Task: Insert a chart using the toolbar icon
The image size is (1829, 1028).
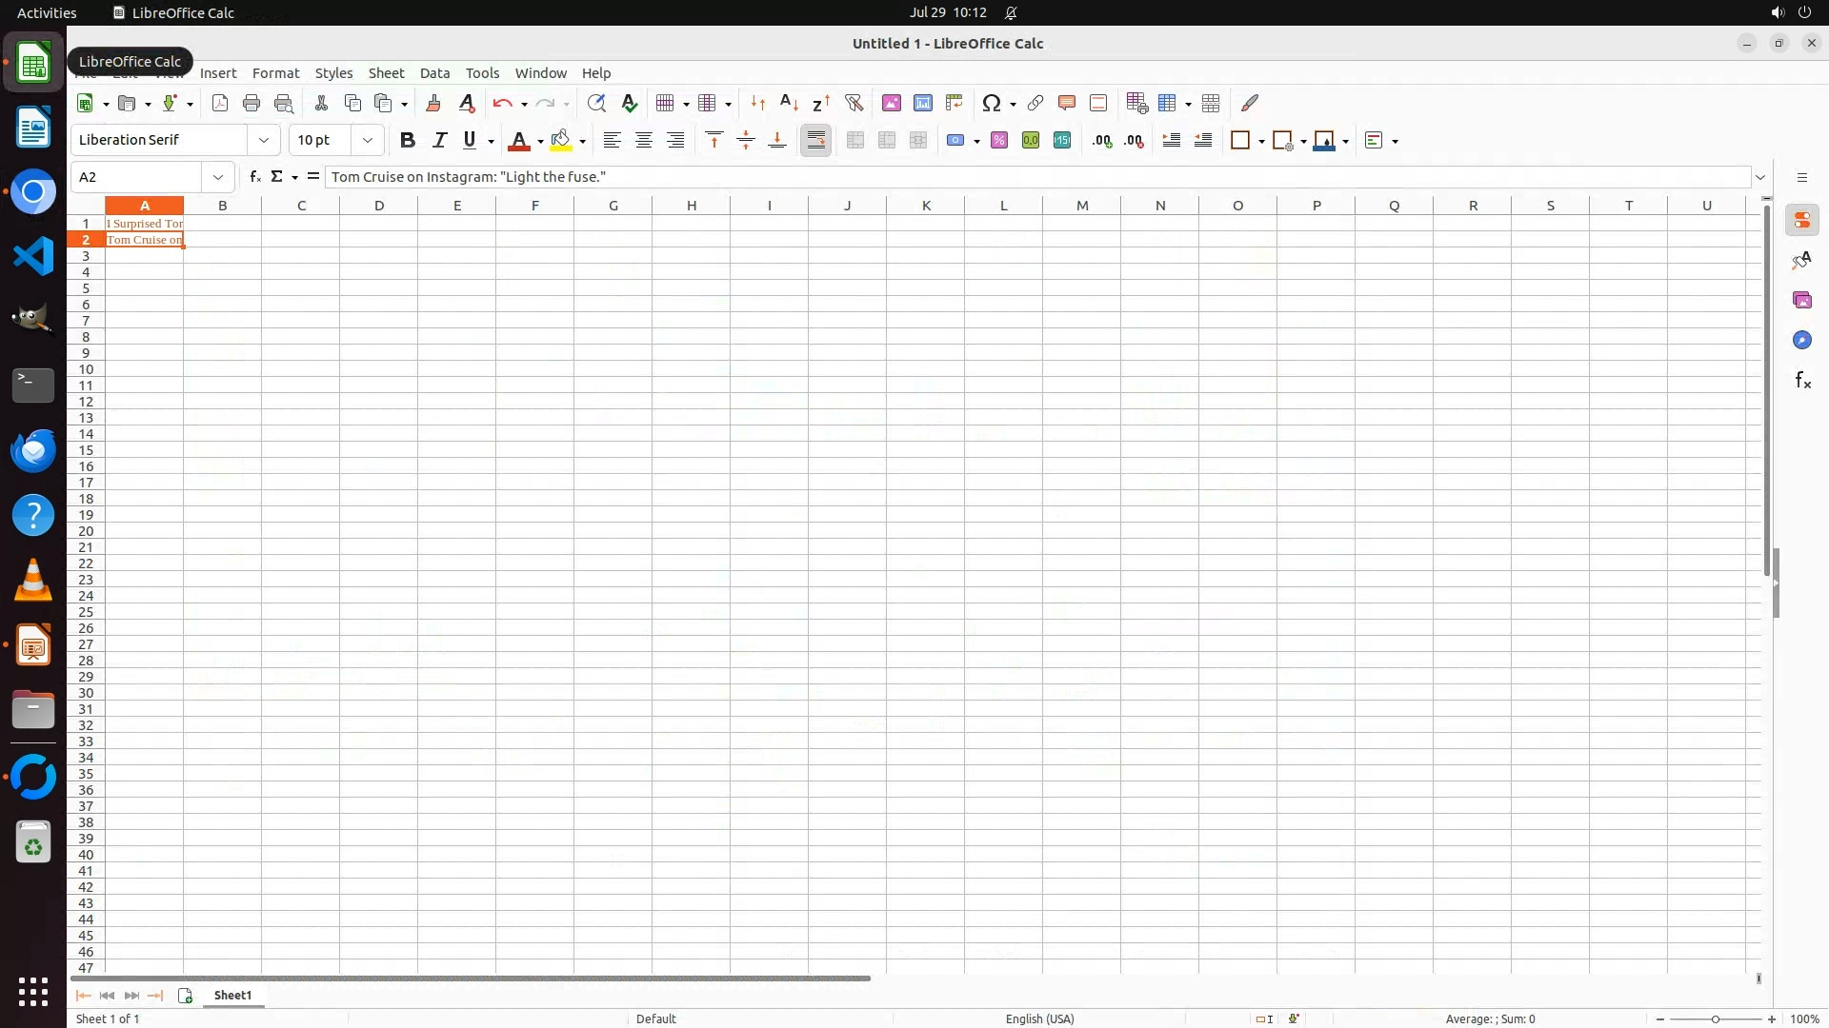Action: coord(922,103)
